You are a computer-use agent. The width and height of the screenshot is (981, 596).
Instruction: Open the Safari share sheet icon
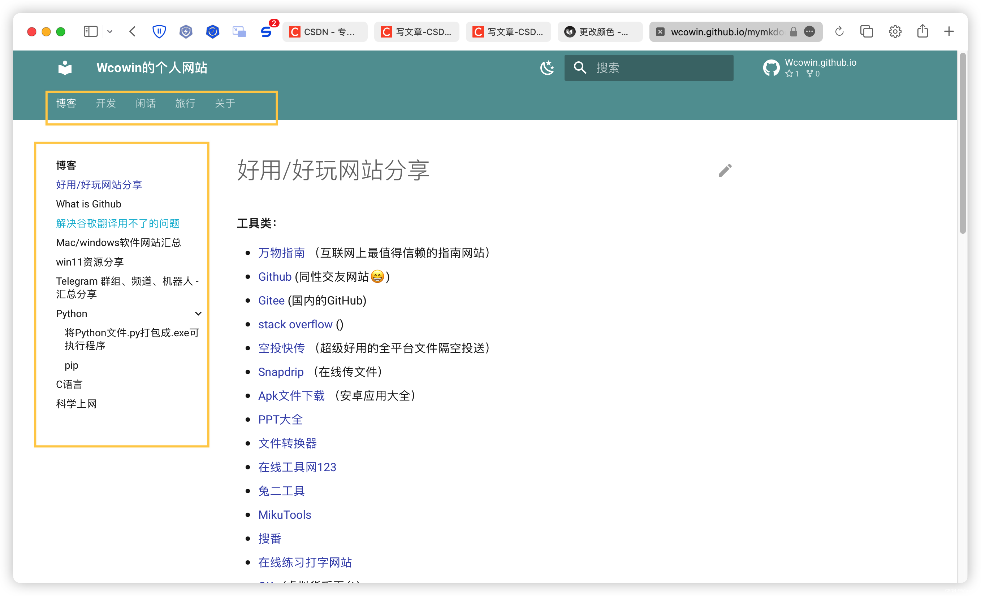click(x=923, y=31)
